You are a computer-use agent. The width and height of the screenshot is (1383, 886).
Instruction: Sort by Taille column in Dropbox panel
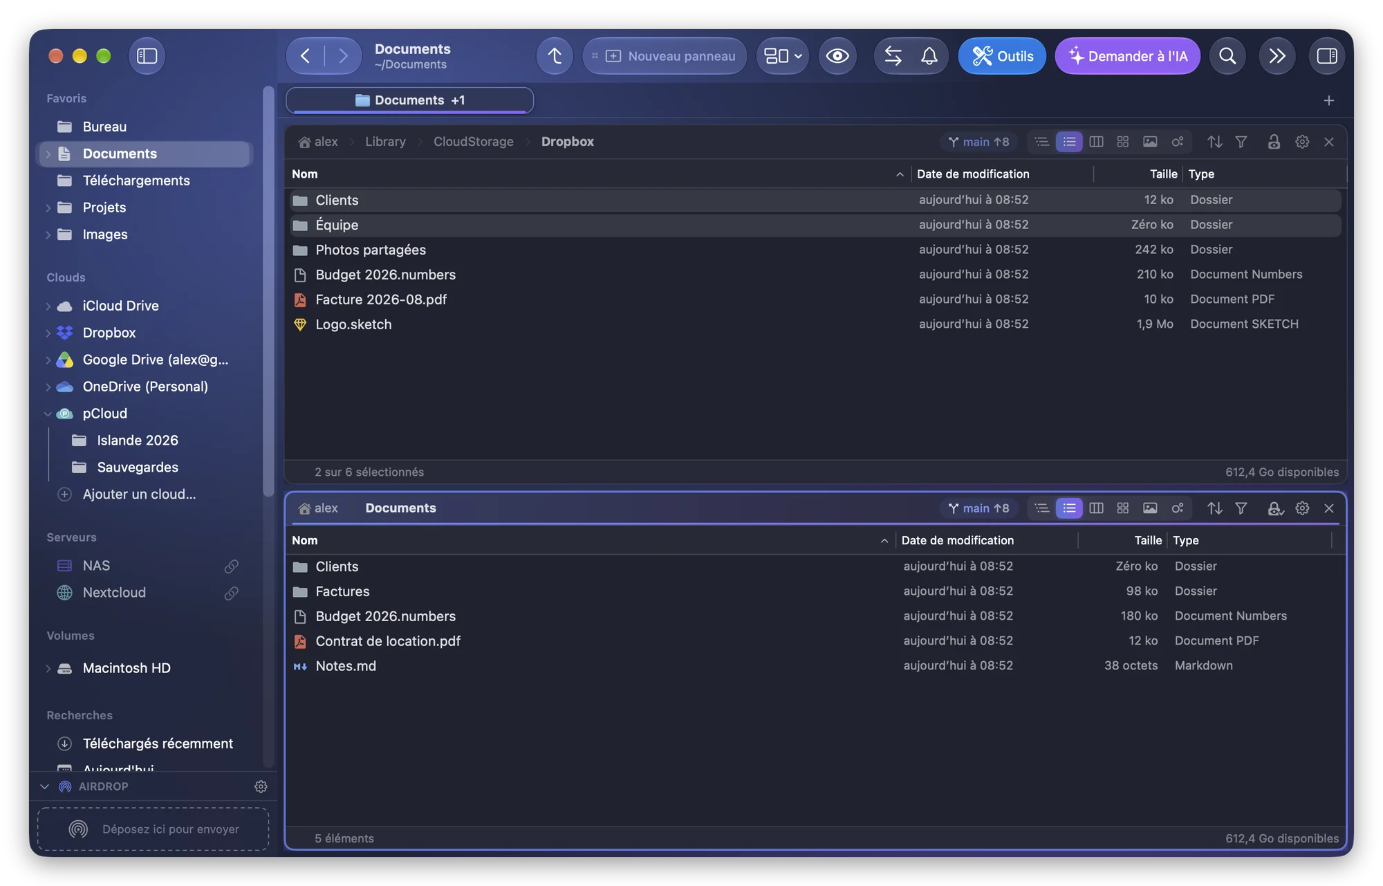(x=1163, y=174)
